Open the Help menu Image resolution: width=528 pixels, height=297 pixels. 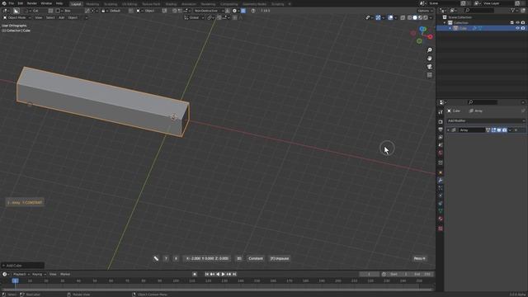[59, 3]
